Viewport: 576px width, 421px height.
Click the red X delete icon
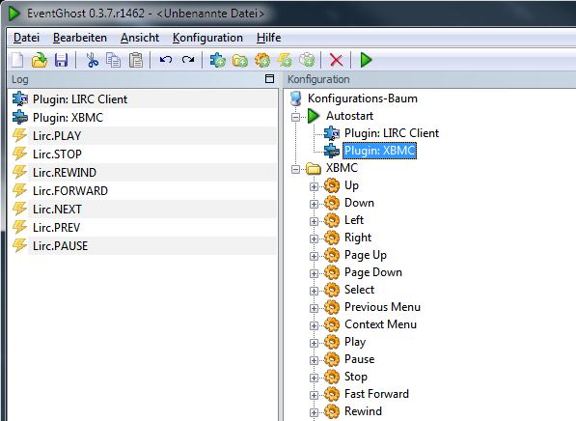[337, 60]
